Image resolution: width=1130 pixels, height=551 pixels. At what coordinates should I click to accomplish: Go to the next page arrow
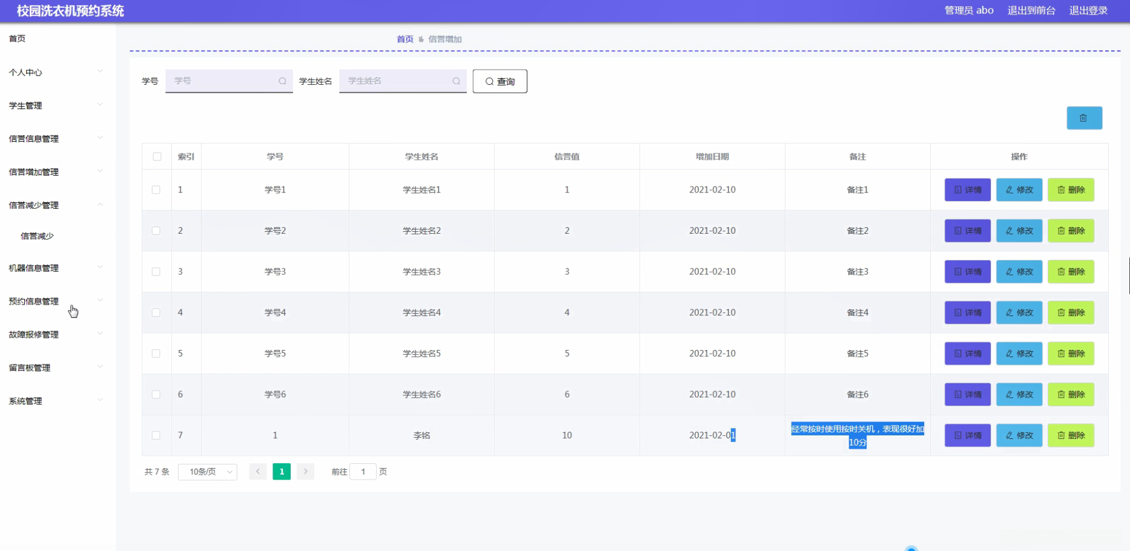(305, 472)
